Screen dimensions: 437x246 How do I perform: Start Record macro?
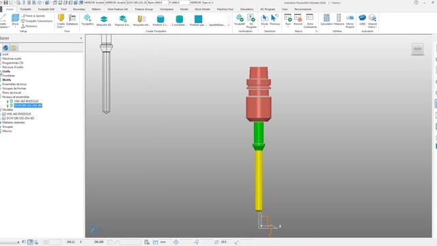click(x=298, y=20)
